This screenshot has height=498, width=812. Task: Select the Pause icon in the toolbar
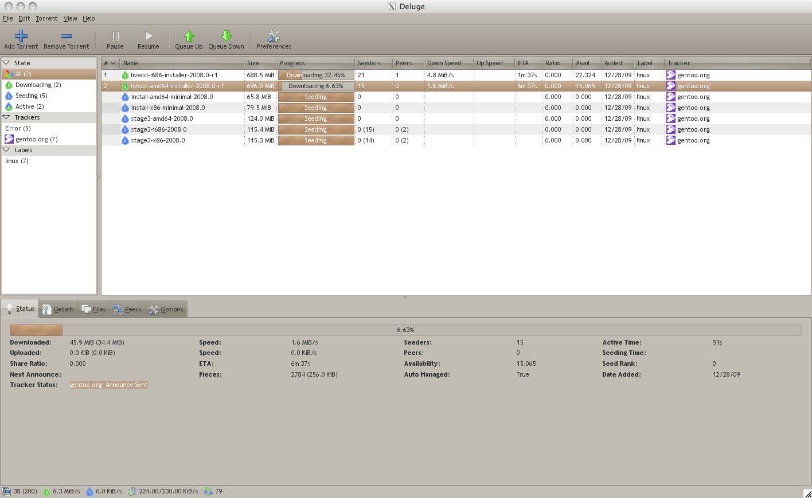(115, 35)
